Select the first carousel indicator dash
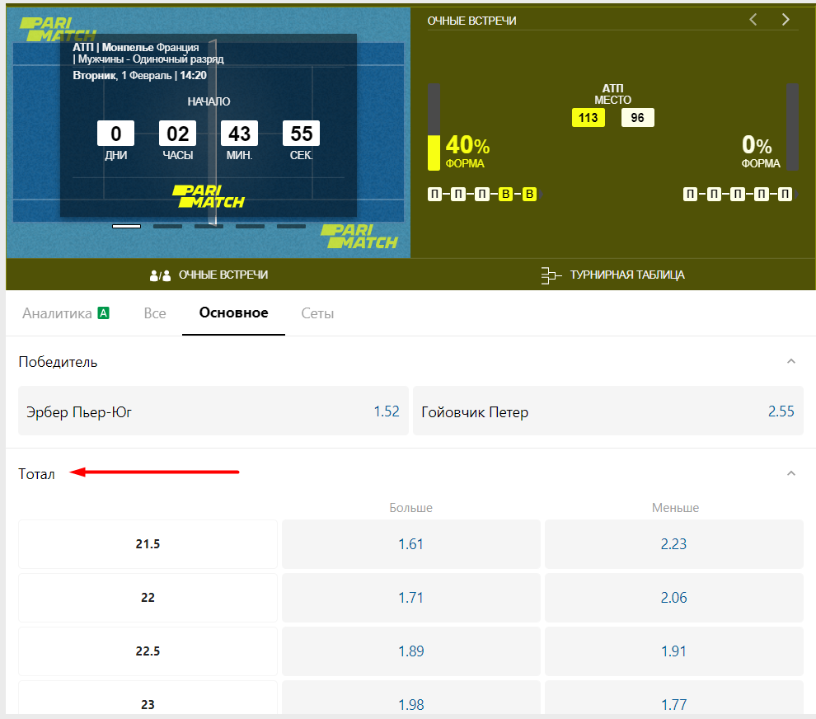The image size is (816, 719). click(126, 226)
